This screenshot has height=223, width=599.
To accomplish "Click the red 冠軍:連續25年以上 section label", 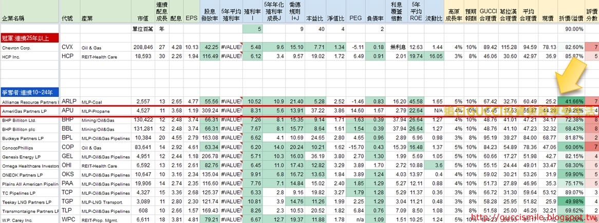I will point(30,37).
